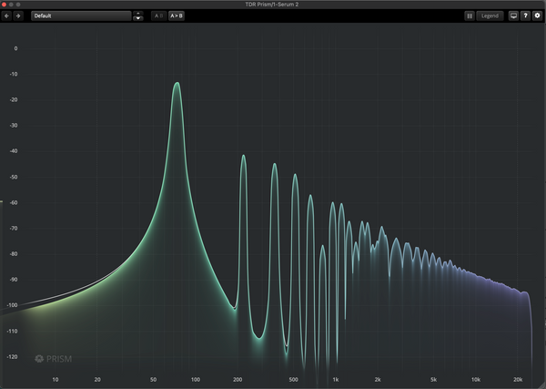Click the 10k frequency axis label

click(x=476, y=380)
